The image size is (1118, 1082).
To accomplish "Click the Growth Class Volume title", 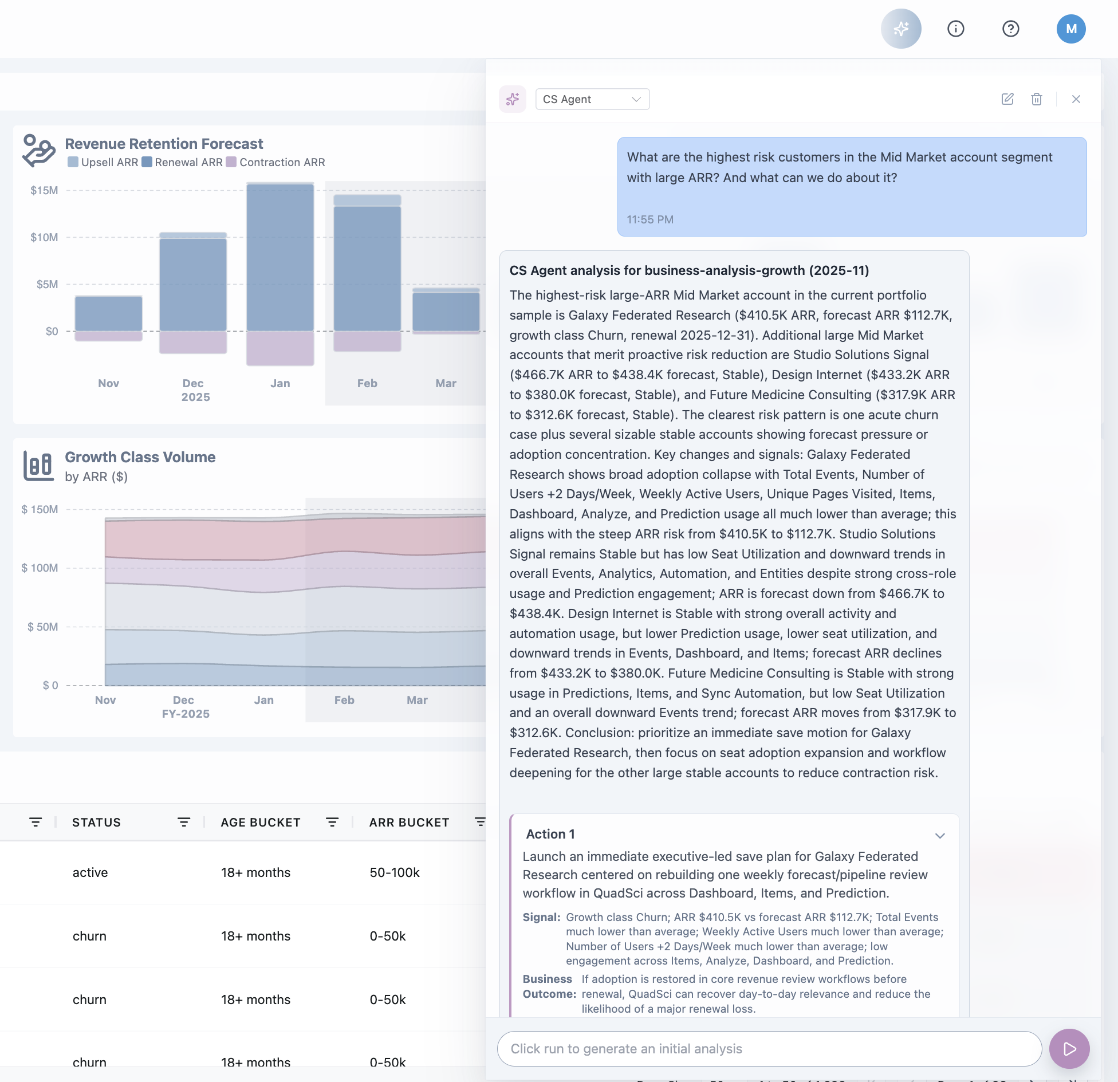I will tap(140, 457).
